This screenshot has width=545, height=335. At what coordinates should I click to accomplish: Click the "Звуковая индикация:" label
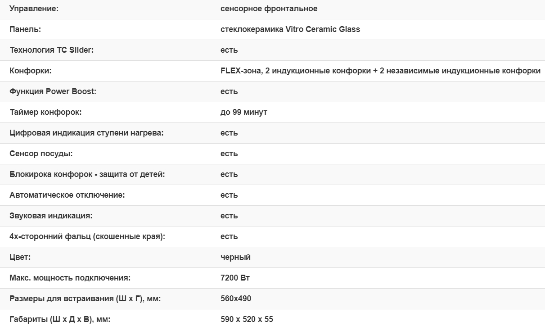(51, 216)
